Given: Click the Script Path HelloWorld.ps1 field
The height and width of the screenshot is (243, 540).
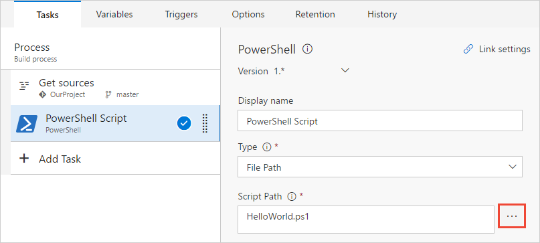Looking at the screenshot, I should pyautogui.click(x=366, y=220).
